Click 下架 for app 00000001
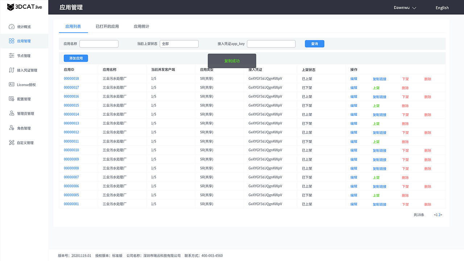Screen dimensions: 464x261 pyautogui.click(x=405, y=204)
